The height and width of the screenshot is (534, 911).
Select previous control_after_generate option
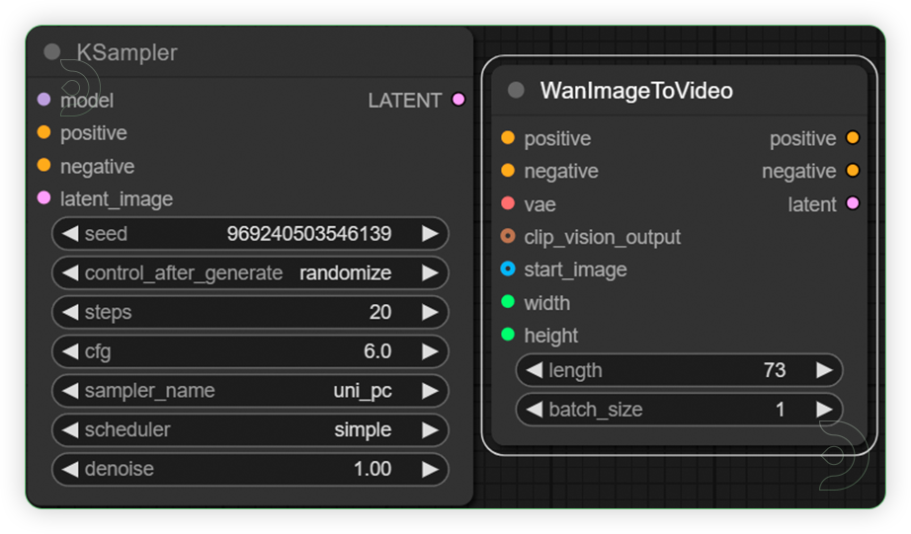70,272
